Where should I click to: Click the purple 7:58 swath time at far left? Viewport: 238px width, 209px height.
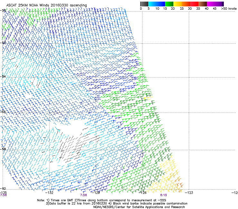[x=3, y=195]
